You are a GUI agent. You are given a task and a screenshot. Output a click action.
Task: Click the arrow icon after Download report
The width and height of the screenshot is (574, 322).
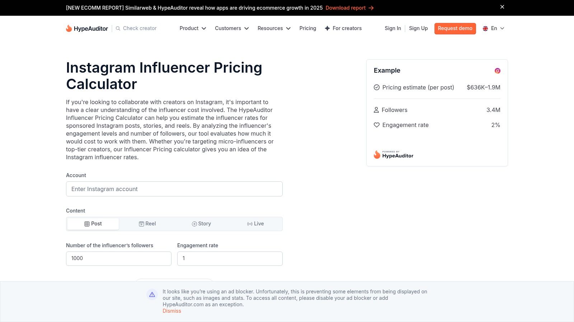371,8
